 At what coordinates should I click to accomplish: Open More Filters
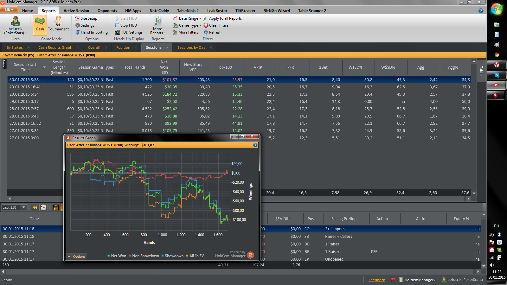tap(186, 32)
